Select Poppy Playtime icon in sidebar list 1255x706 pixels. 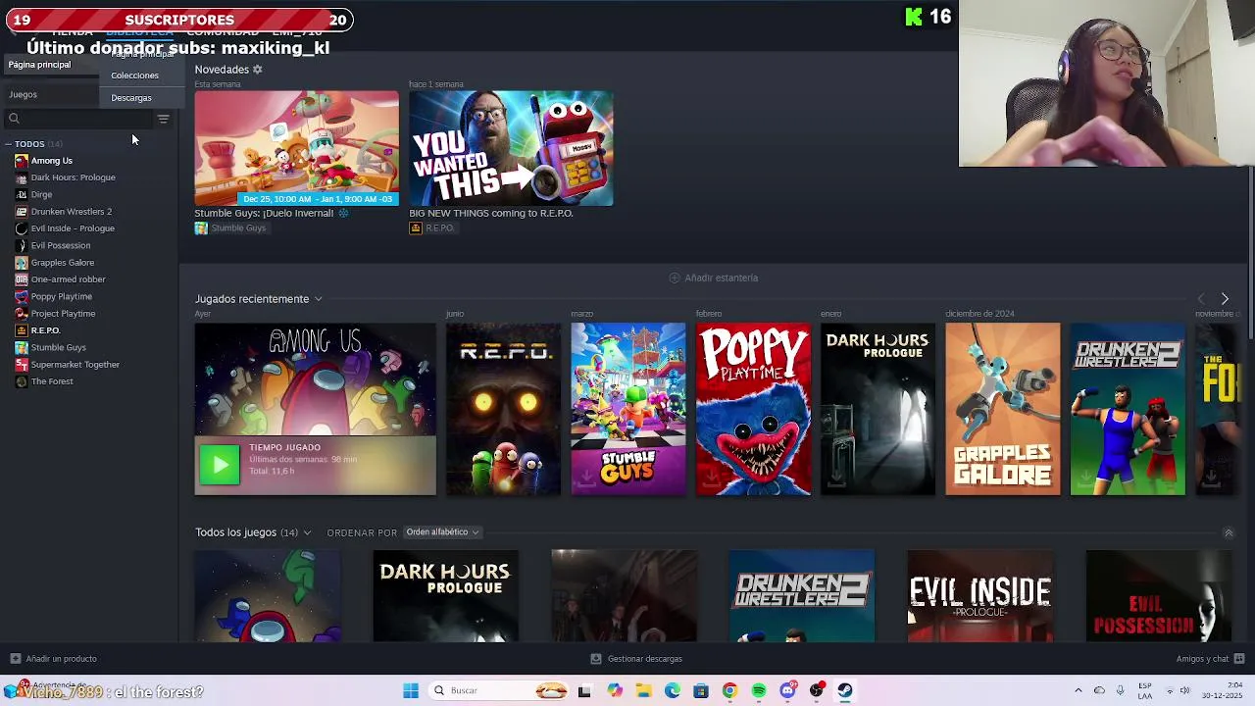click(22, 296)
